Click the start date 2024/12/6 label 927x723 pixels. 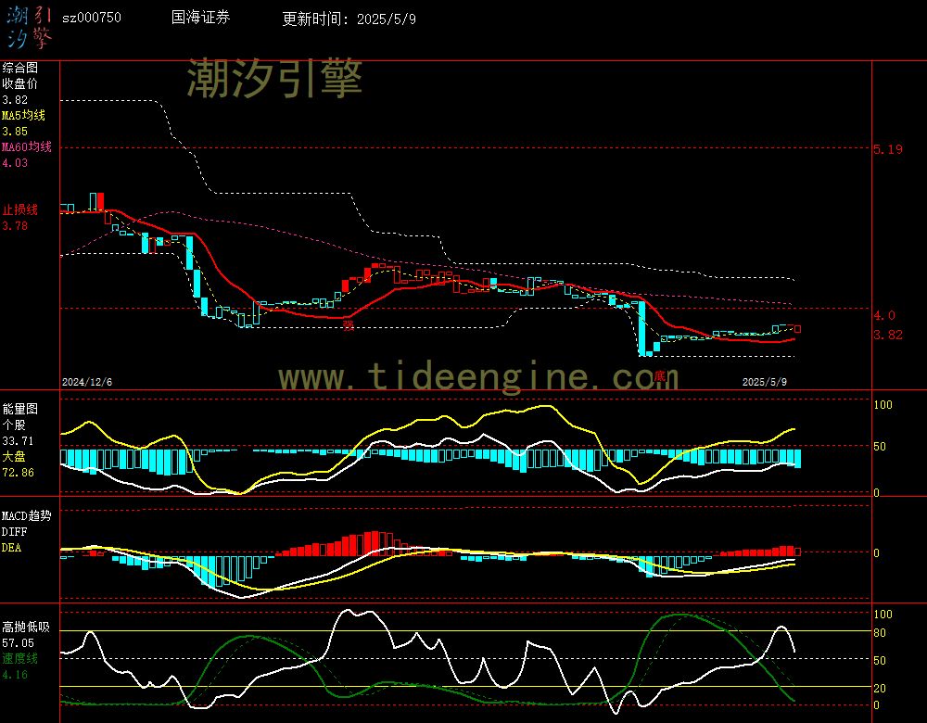(x=87, y=382)
